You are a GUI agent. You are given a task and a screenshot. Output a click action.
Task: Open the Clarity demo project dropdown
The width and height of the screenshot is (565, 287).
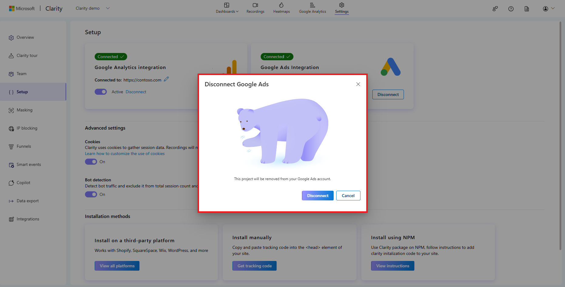pyautogui.click(x=92, y=8)
